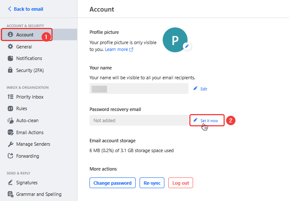Click the Manage Senders wrench icon
This screenshot has height=201, width=289.
pos(11,144)
